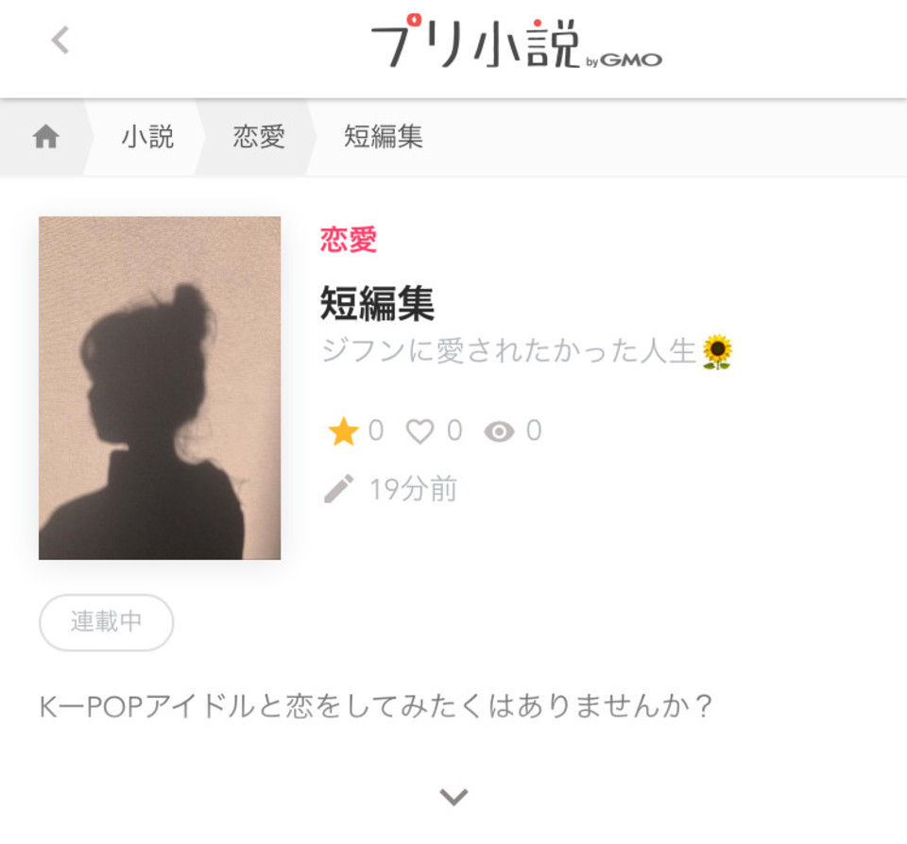Screen dimensions: 907x844
Task: Click the sunflower emoji in subtitle
Action: tap(717, 351)
